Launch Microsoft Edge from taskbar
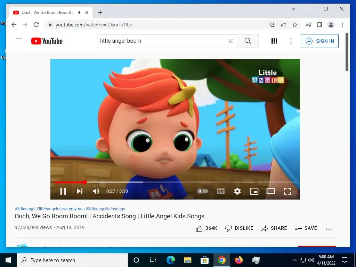 (171, 260)
